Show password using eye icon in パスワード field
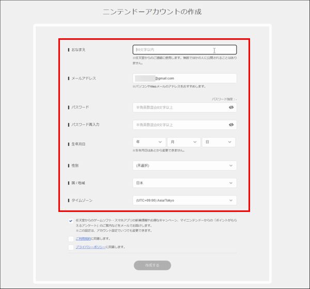The image size is (310, 289). click(231, 108)
